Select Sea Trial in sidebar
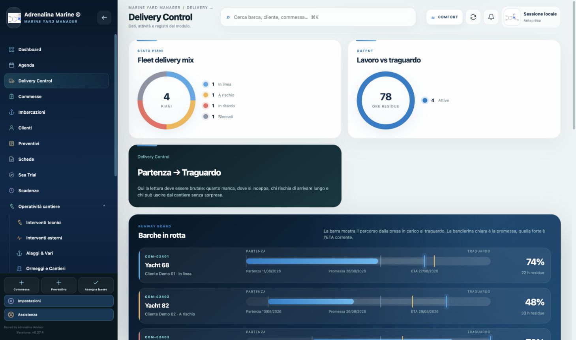The image size is (576, 340). [x=56, y=175]
